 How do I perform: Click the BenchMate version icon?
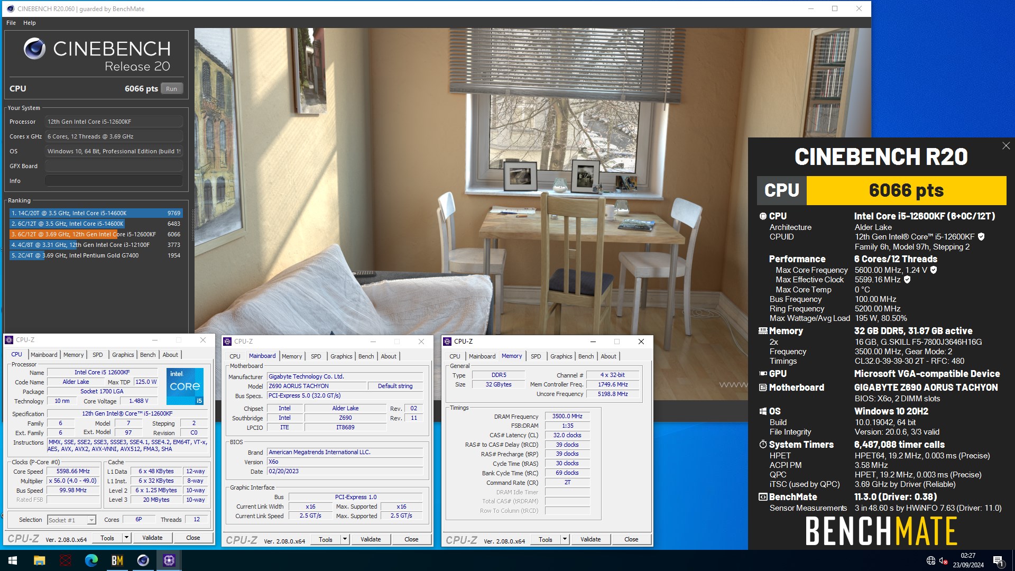tap(763, 497)
